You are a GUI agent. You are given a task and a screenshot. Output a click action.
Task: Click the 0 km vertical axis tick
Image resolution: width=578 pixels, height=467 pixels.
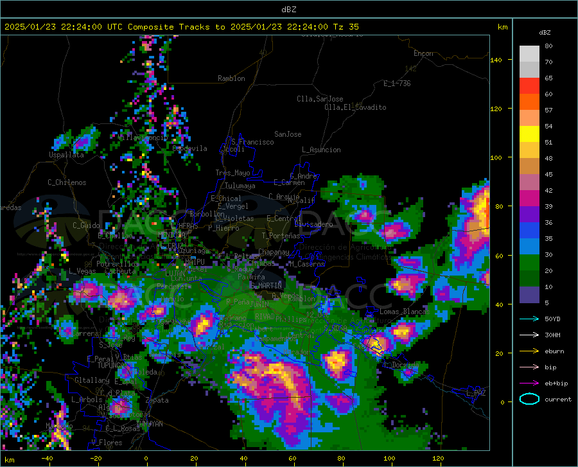tap(502, 402)
